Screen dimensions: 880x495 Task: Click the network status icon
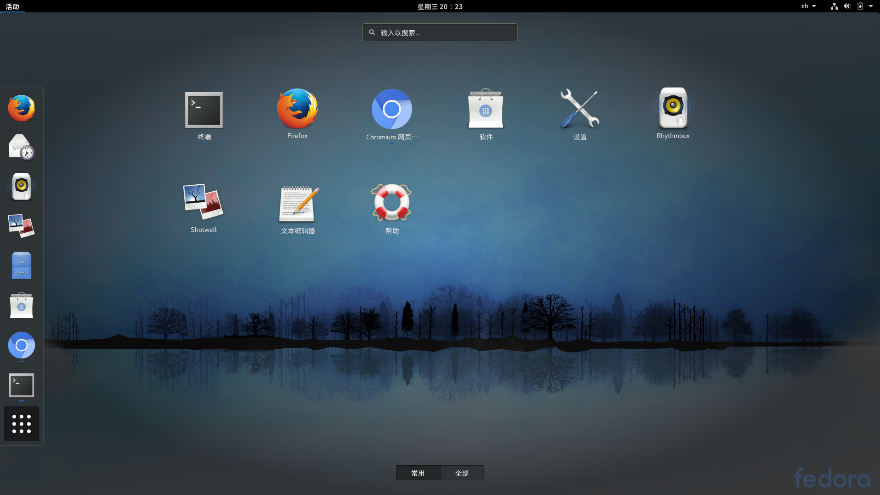pos(834,6)
